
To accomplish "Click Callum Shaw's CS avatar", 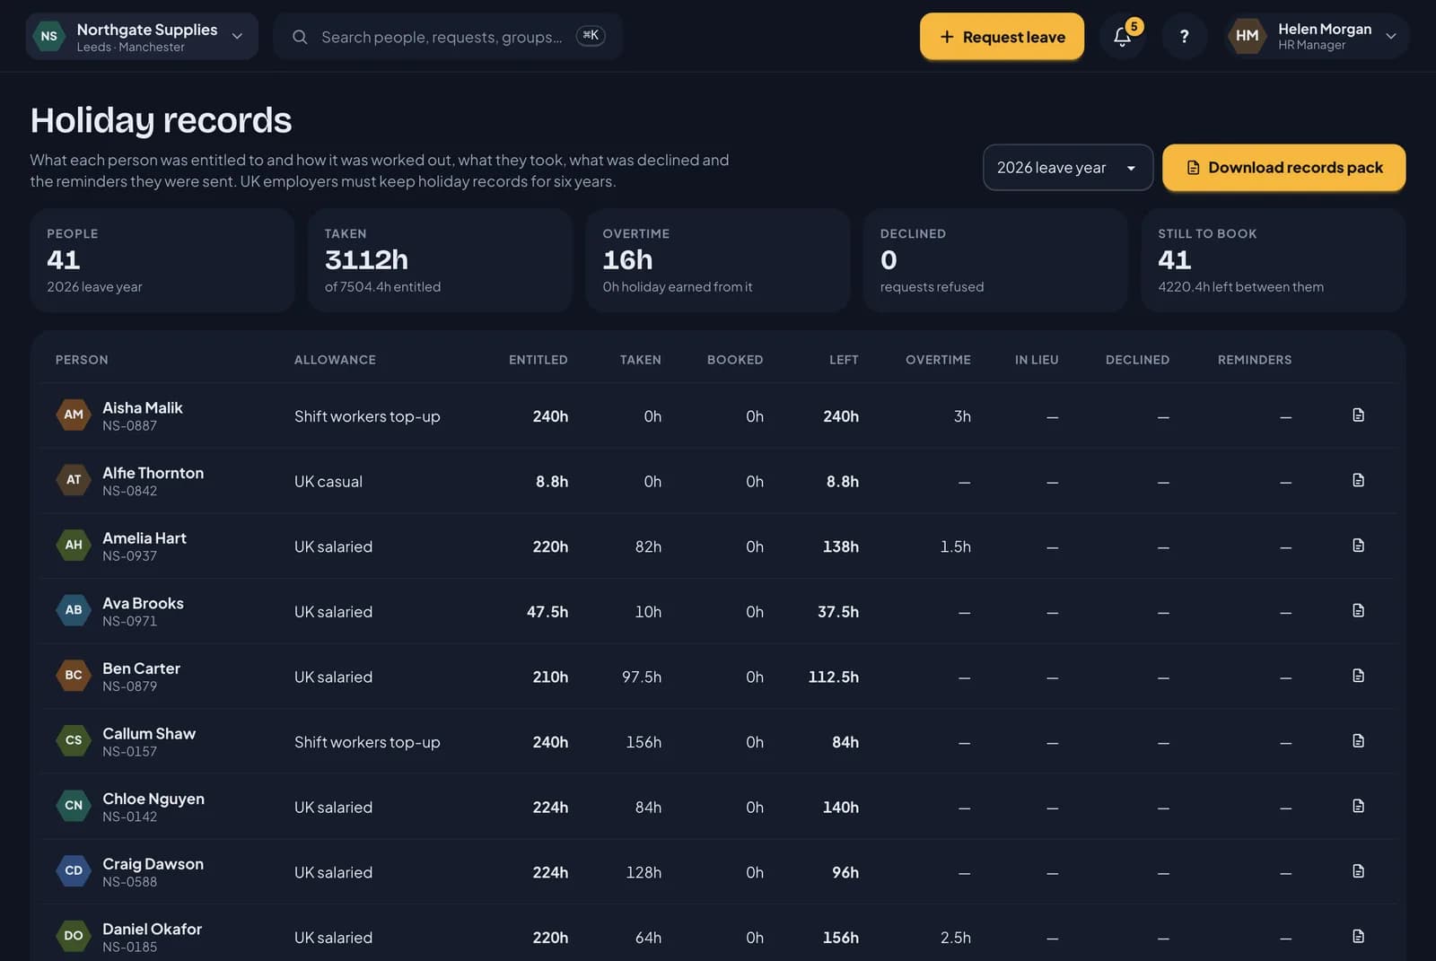I will 74,740.
